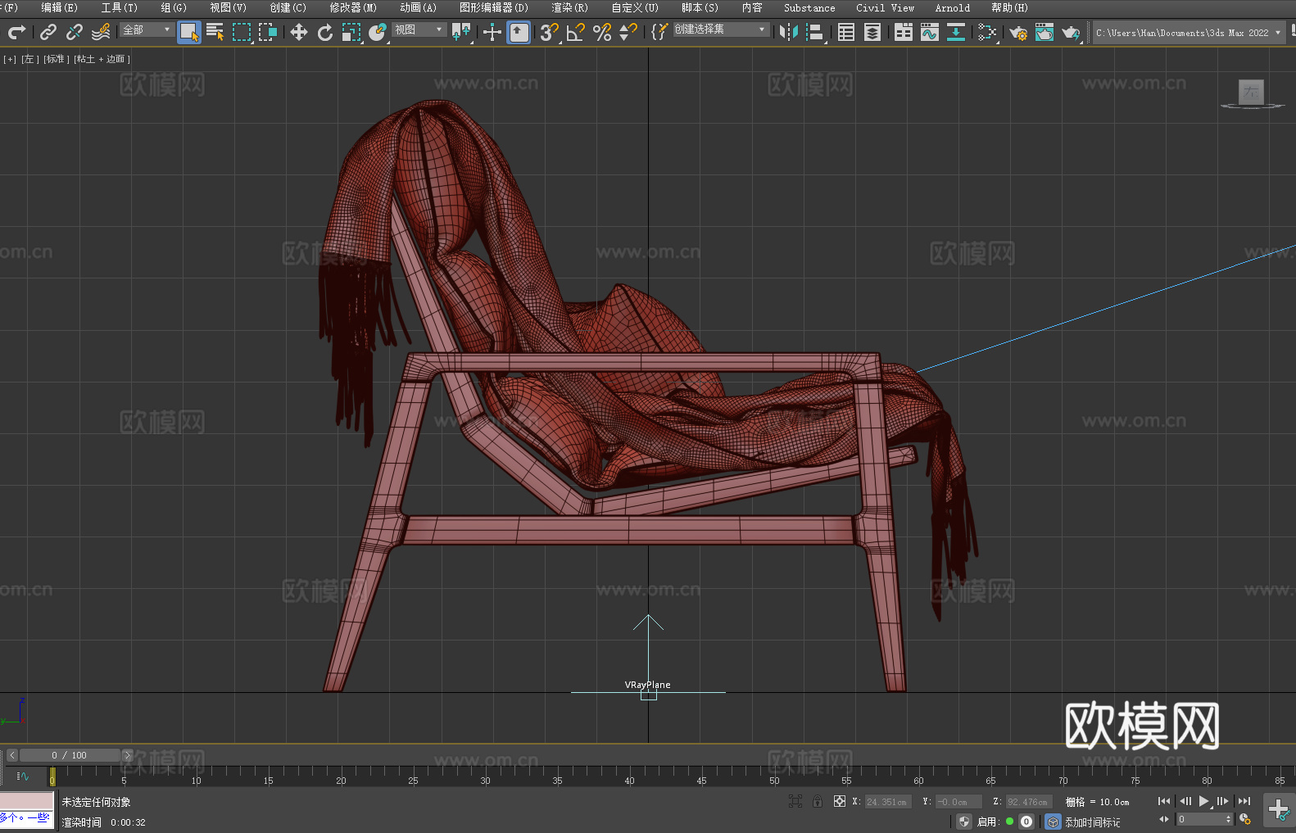Step time slider back with left arrow
This screenshot has height=833, width=1296.
click(12, 755)
